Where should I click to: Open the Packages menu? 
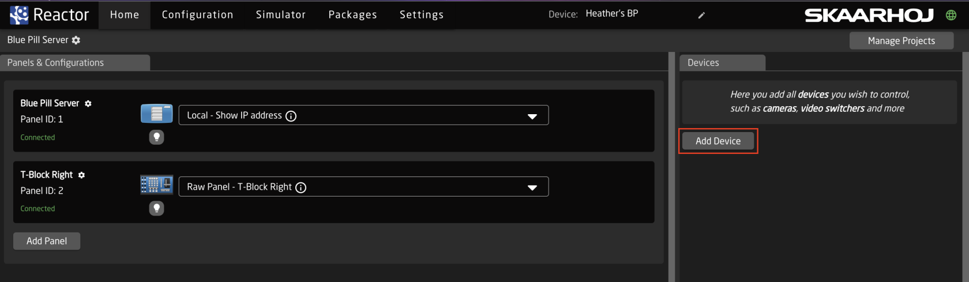[x=353, y=15]
